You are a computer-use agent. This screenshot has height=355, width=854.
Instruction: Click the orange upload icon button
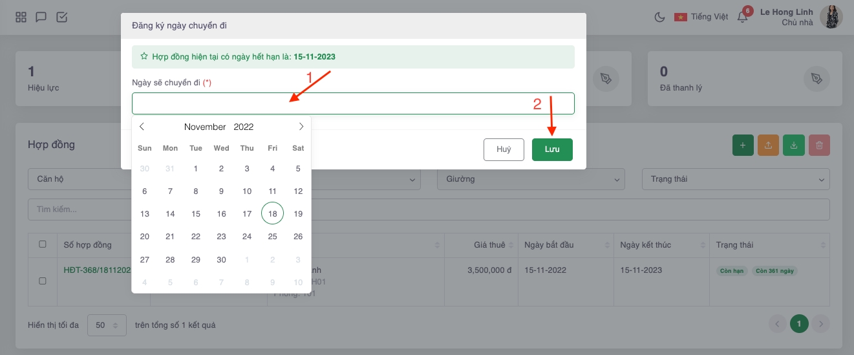pos(768,145)
